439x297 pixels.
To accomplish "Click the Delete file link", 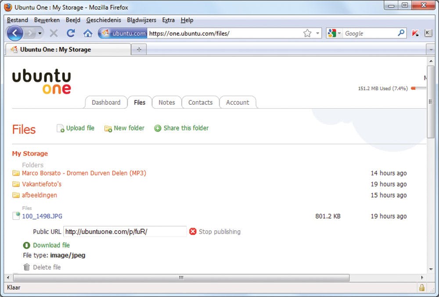I will tap(47, 267).
